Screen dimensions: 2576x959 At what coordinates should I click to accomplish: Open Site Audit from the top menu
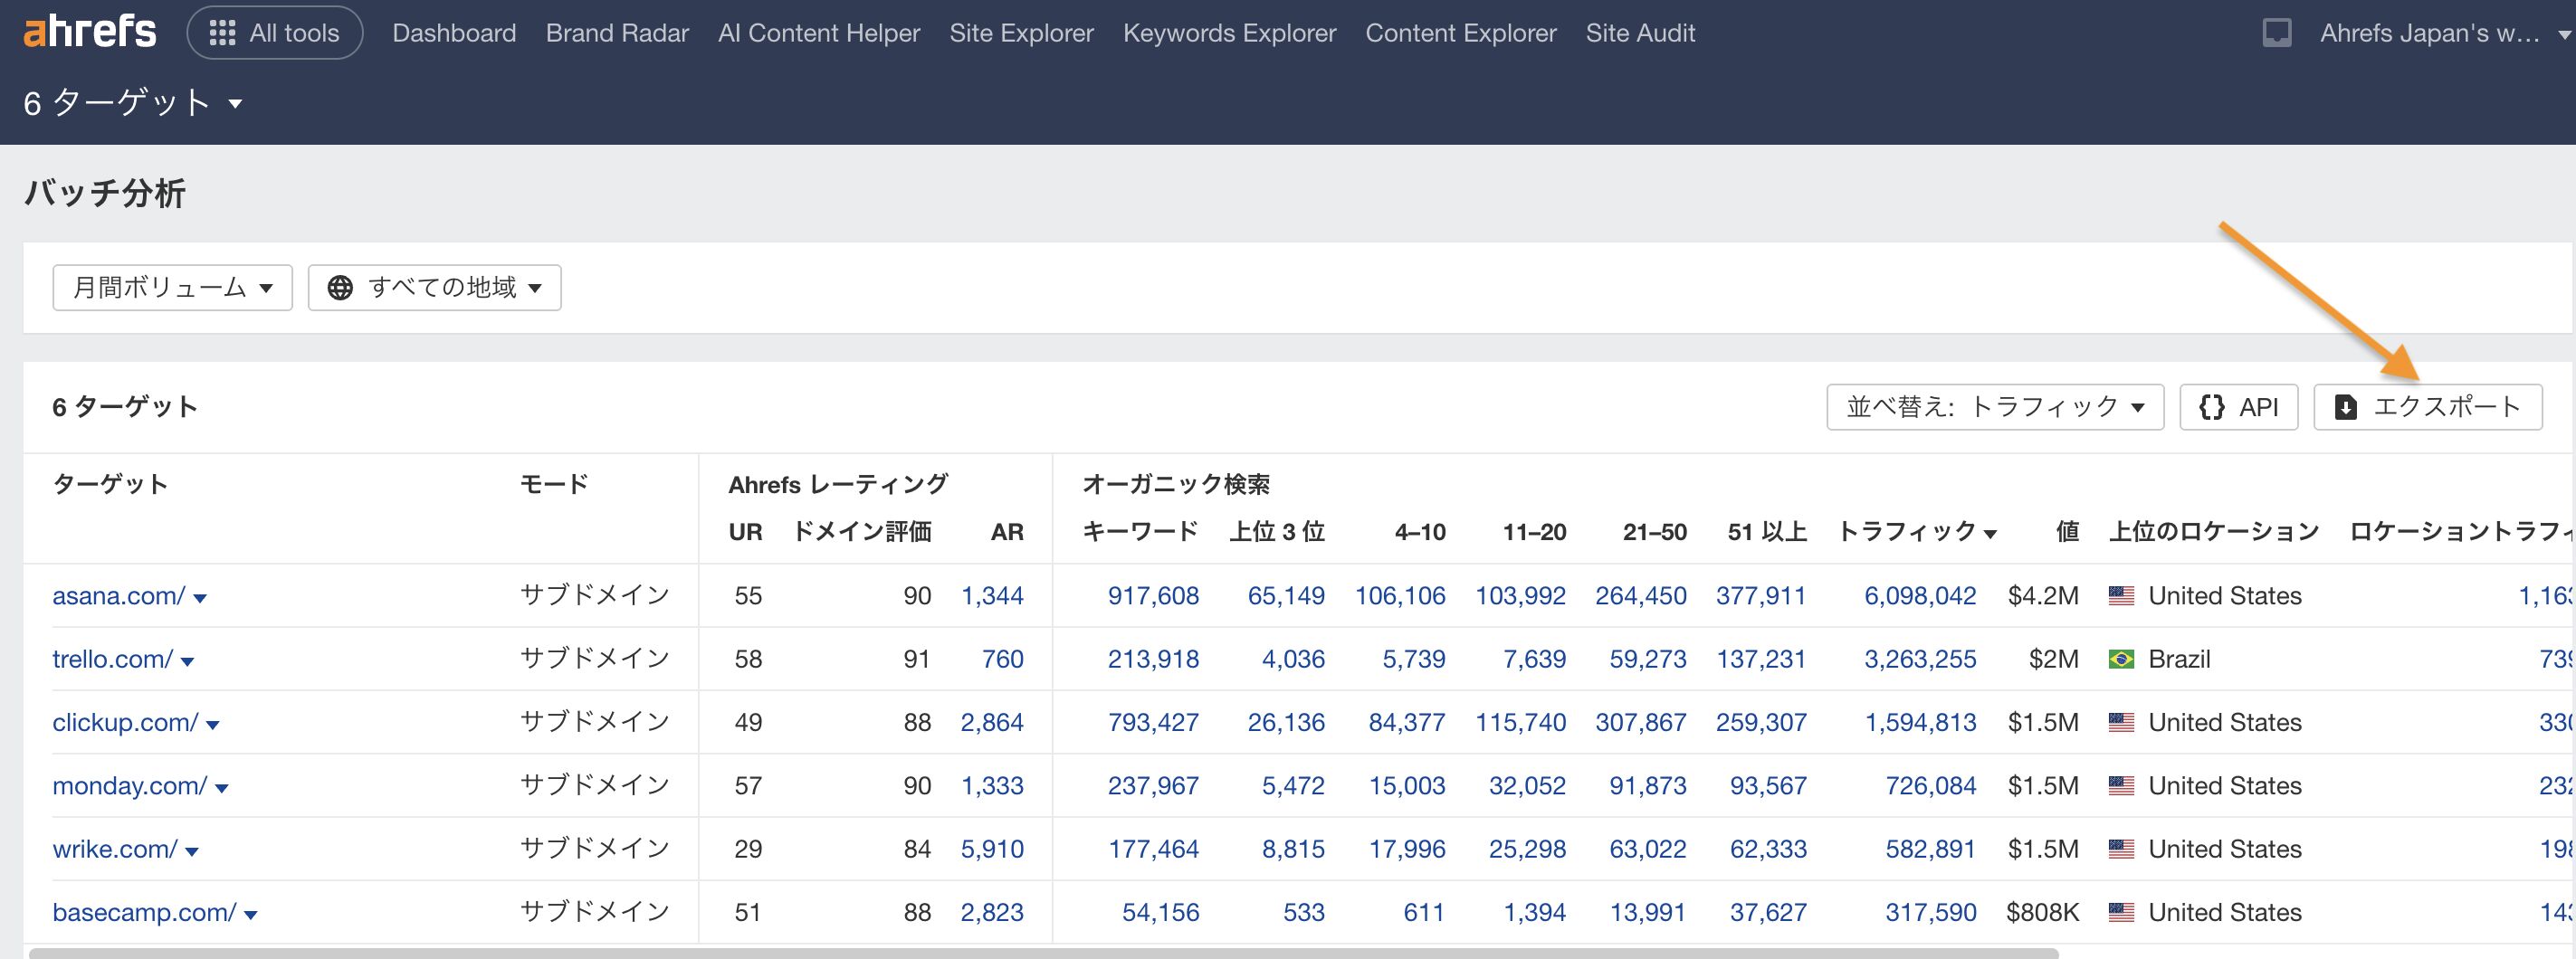coord(1640,32)
